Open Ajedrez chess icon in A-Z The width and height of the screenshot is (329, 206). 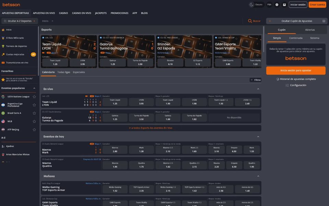3,146
